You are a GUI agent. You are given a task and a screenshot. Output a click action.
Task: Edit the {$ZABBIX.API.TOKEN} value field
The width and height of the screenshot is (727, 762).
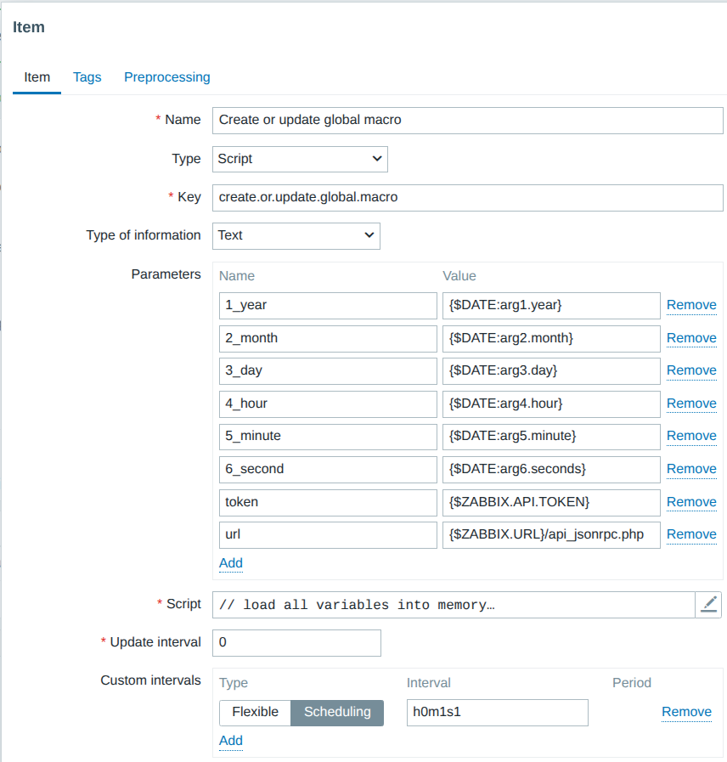pos(550,502)
